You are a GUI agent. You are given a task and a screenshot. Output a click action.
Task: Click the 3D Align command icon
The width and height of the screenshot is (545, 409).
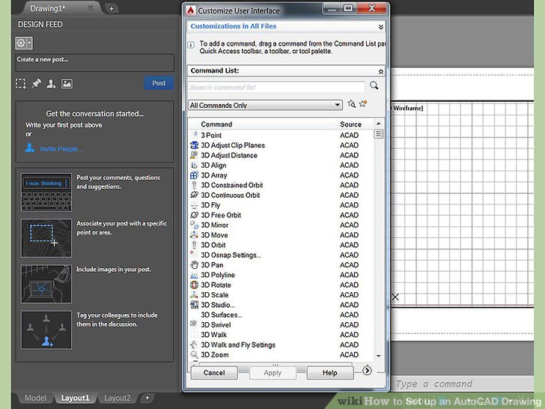(x=195, y=166)
